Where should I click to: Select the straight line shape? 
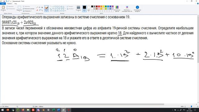51,7
